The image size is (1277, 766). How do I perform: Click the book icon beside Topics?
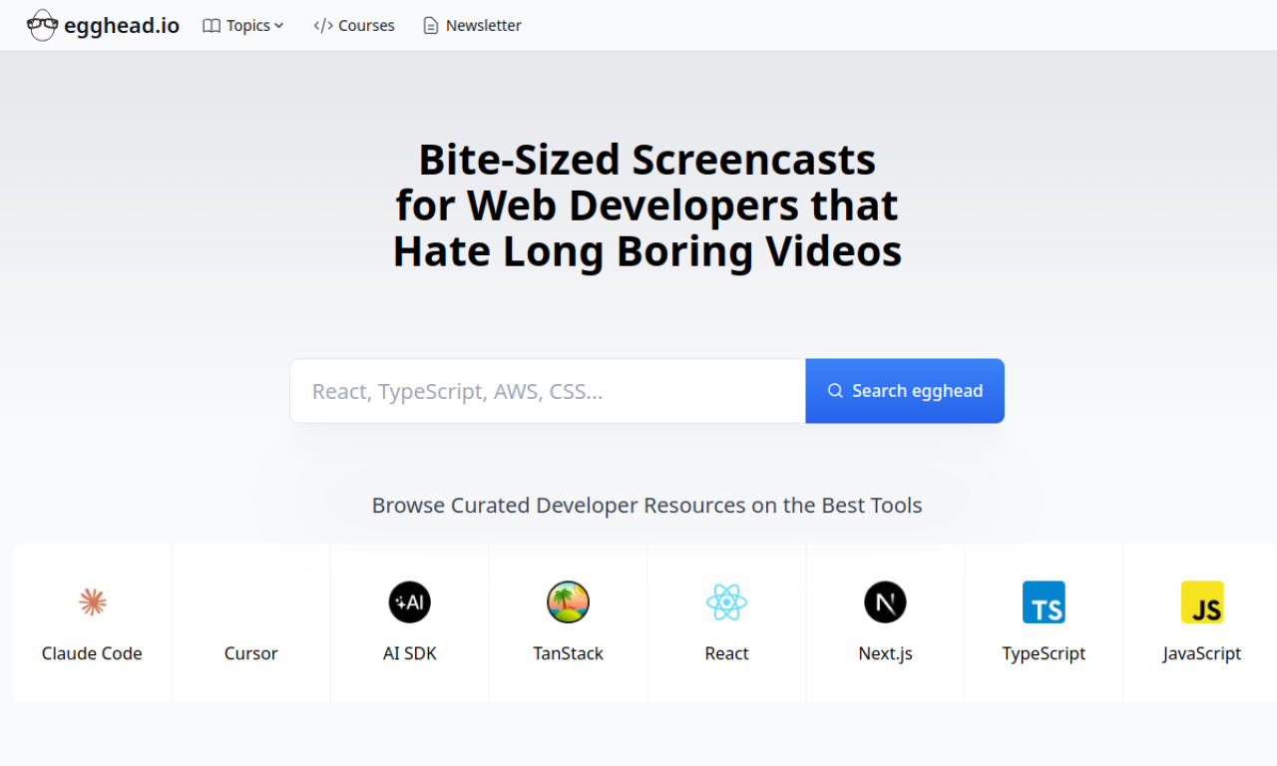pyautogui.click(x=212, y=26)
